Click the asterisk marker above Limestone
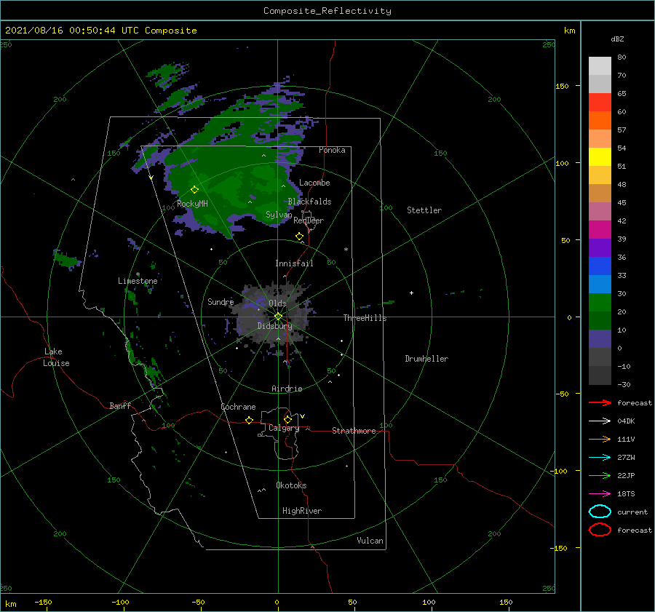The image size is (655, 612). coord(138,274)
